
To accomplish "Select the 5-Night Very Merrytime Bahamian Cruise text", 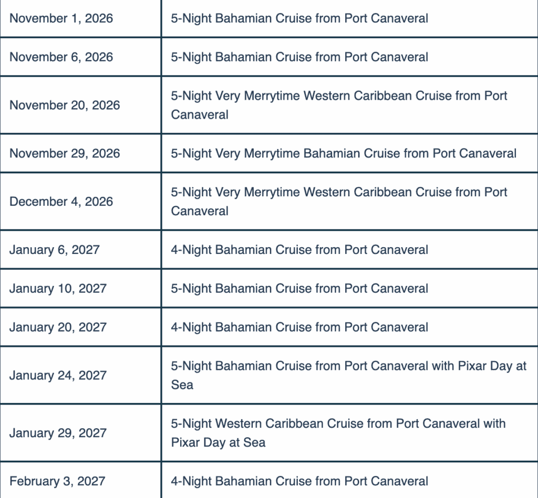I will tap(344, 153).
